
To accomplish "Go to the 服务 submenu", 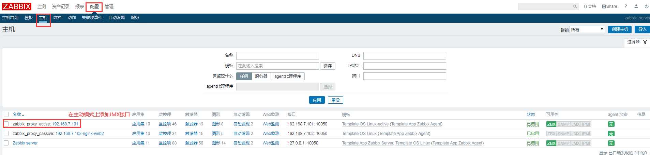I will coord(135,18).
